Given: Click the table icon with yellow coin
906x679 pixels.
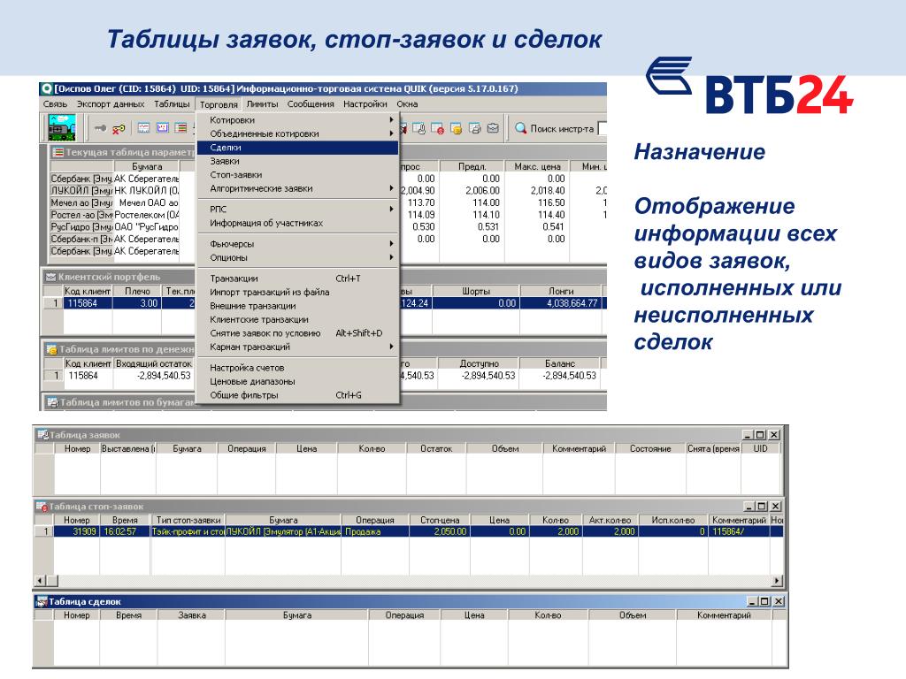Looking at the screenshot, I should click(x=456, y=128).
